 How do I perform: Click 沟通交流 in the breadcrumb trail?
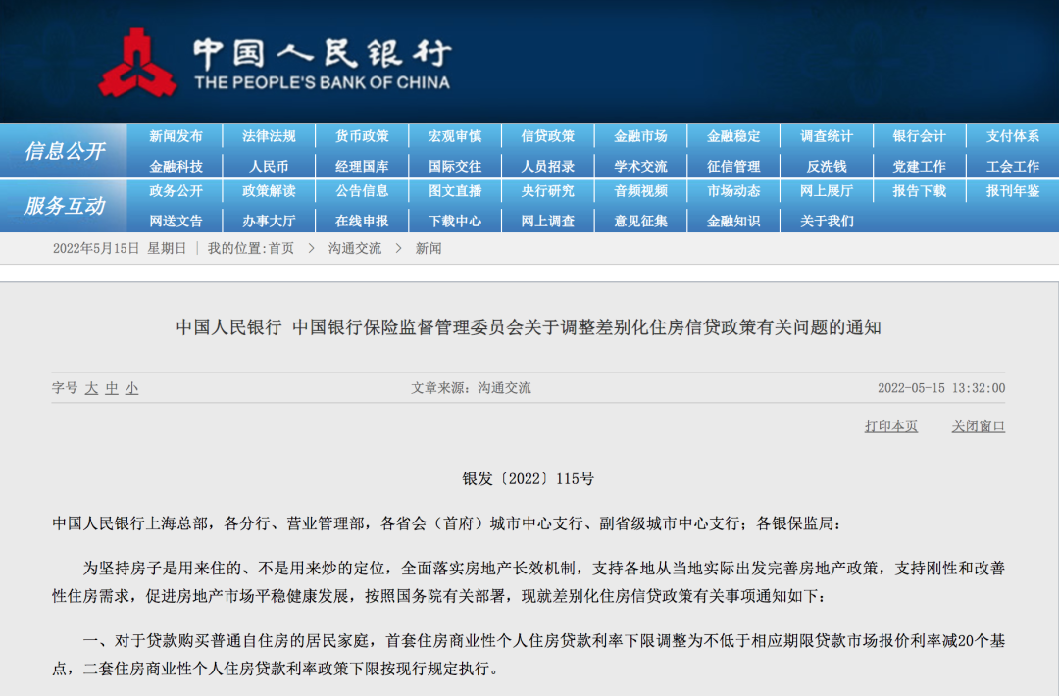[x=355, y=249]
